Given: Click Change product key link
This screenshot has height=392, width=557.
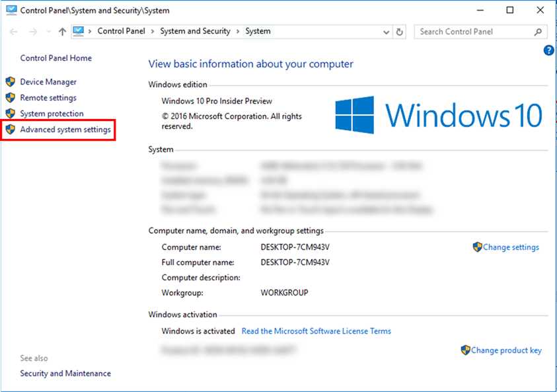Looking at the screenshot, I should point(506,350).
